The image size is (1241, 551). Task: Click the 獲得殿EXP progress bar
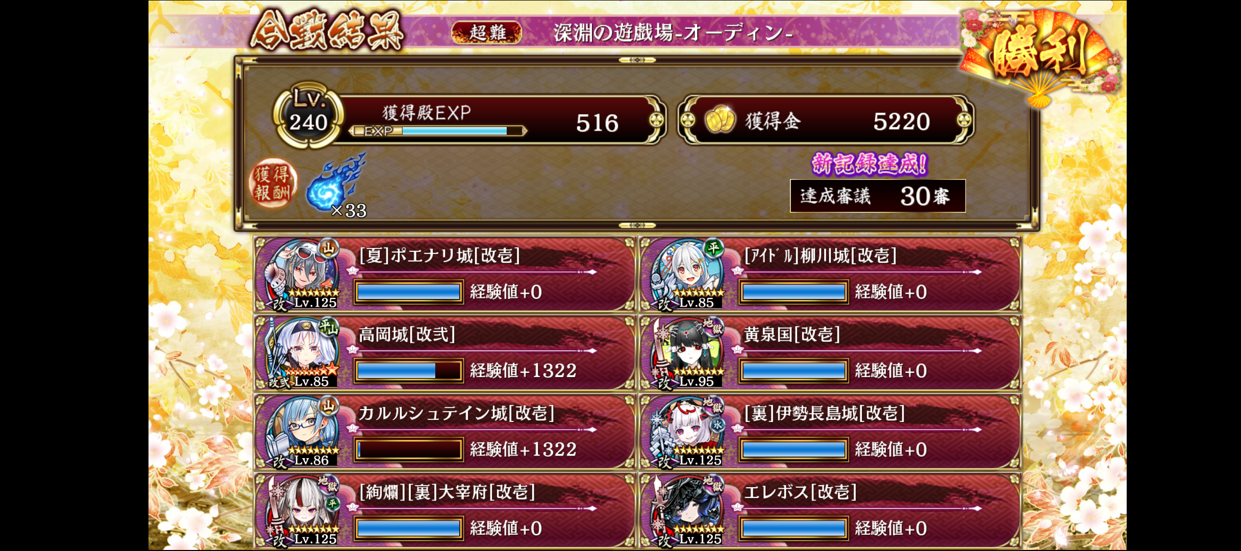[x=438, y=131]
